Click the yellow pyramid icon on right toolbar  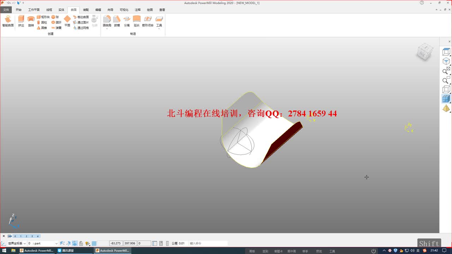point(446,108)
